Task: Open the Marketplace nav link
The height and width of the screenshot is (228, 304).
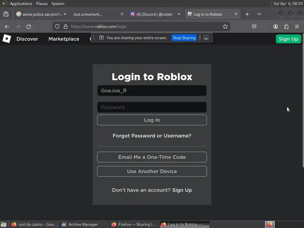Action: tap(64, 39)
